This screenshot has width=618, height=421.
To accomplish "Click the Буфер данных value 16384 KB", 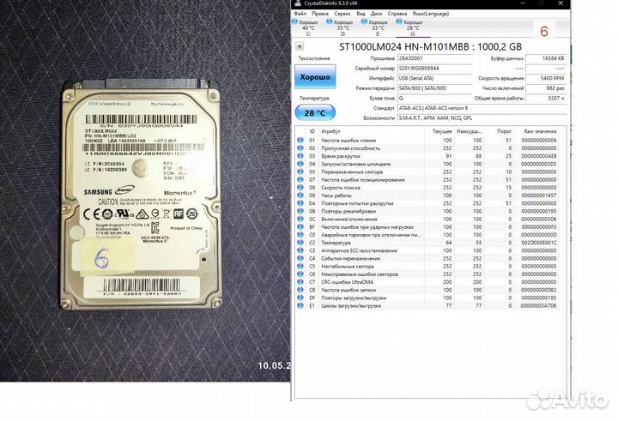I will coord(546,58).
